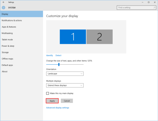Open Notifications & actions settings

22,20
